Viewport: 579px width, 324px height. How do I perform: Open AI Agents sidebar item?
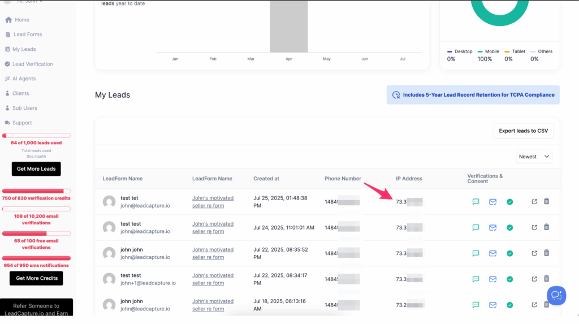24,79
